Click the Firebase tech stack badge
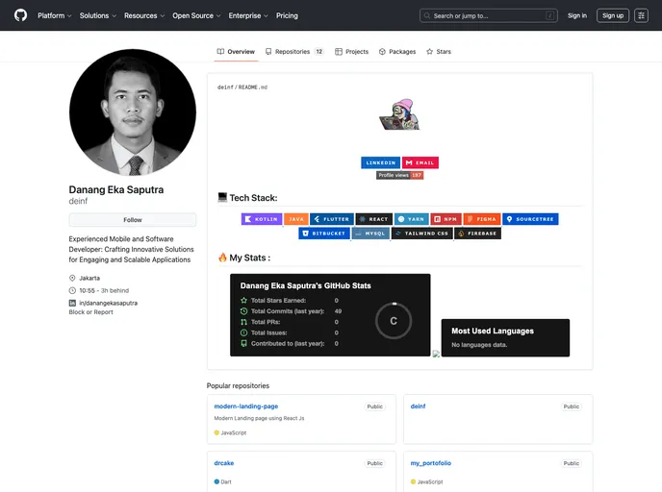The width and height of the screenshot is (662, 492). (477, 234)
